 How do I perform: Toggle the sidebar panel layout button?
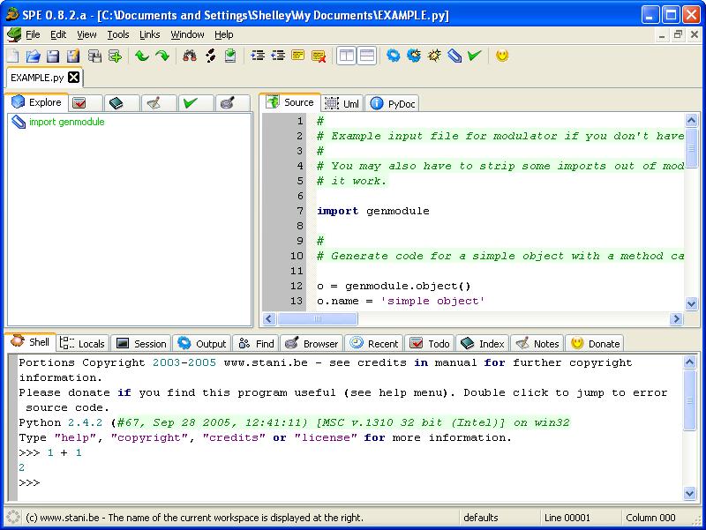point(346,56)
